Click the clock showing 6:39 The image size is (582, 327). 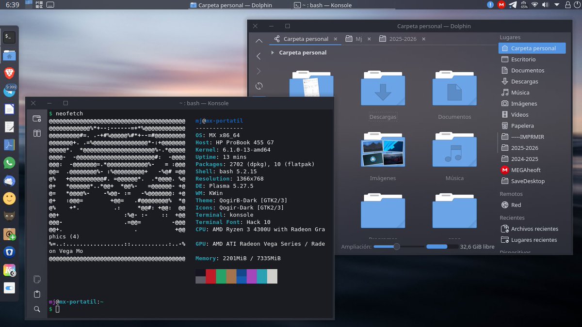13,5
